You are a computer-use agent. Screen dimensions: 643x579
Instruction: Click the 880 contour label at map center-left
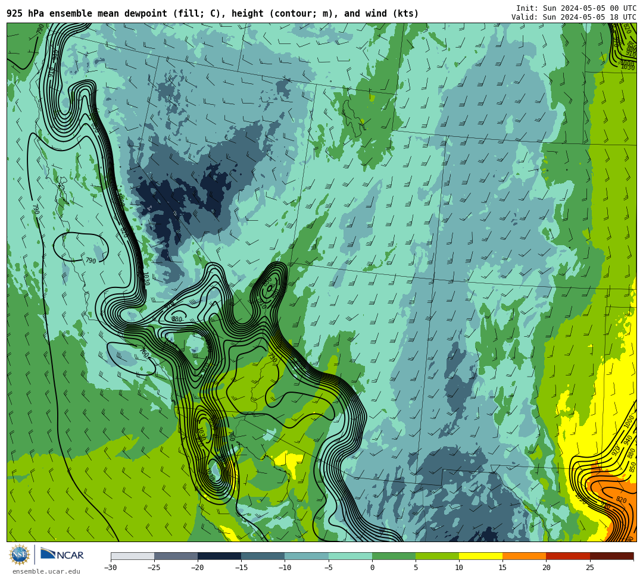click(177, 319)
